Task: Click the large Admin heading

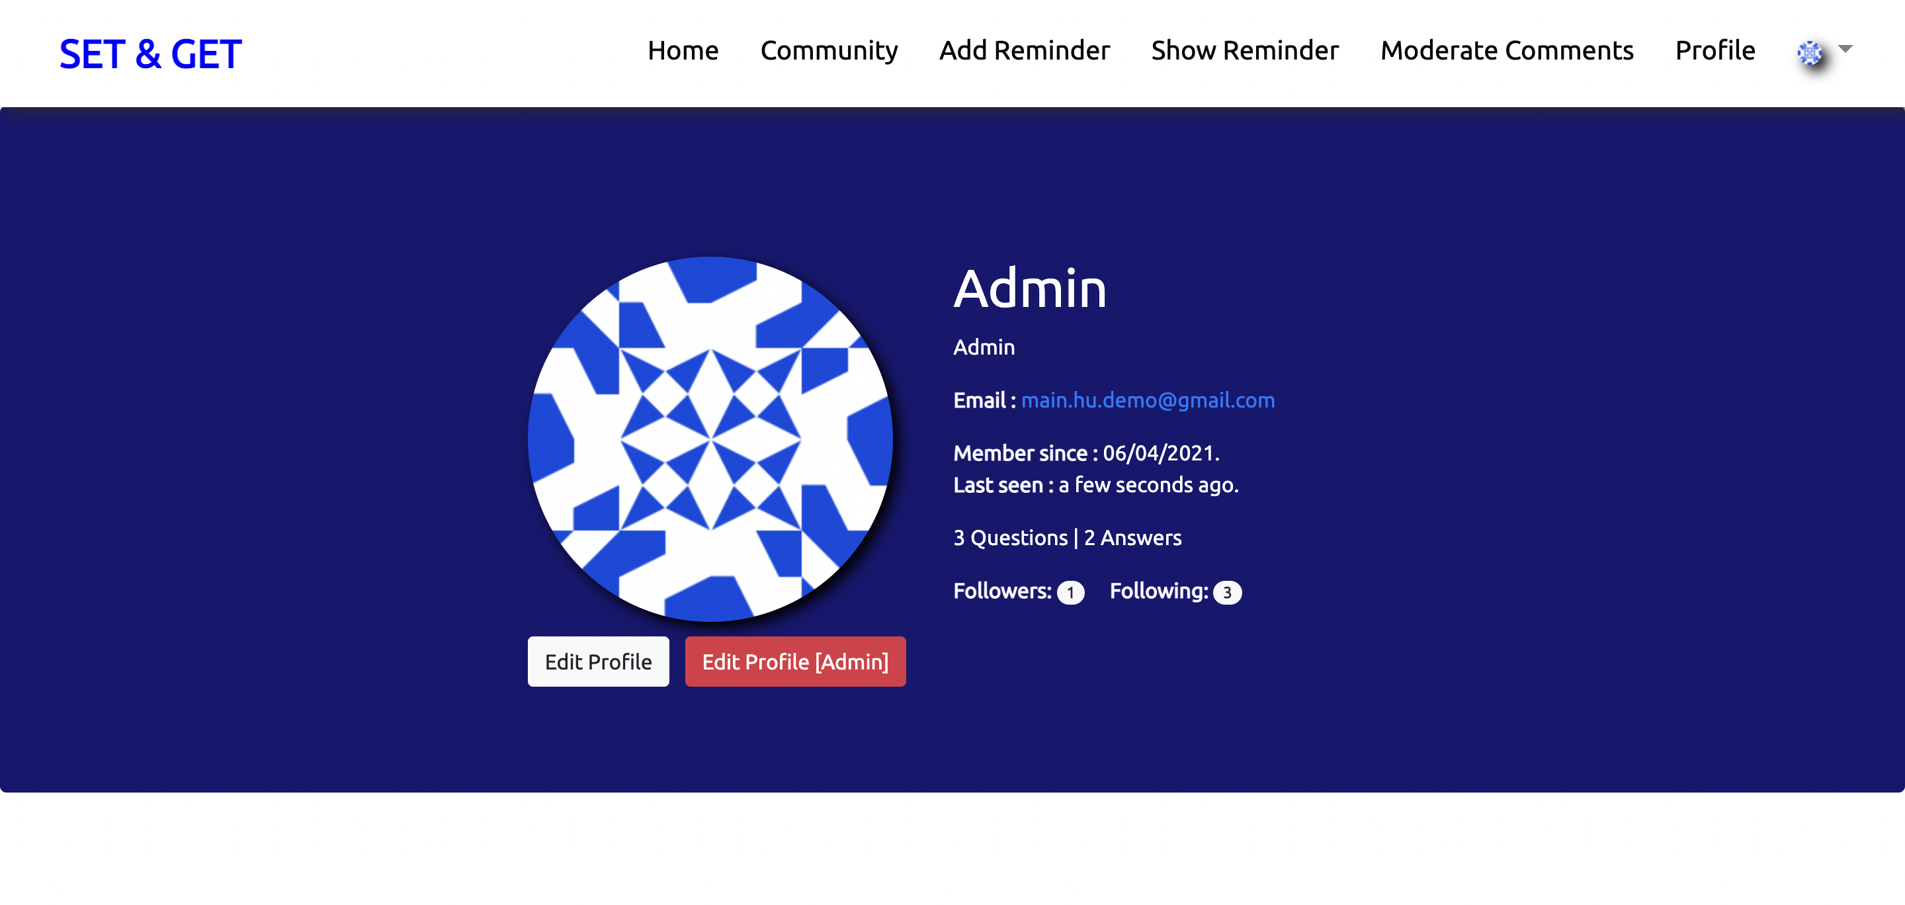Action: pos(1029,288)
